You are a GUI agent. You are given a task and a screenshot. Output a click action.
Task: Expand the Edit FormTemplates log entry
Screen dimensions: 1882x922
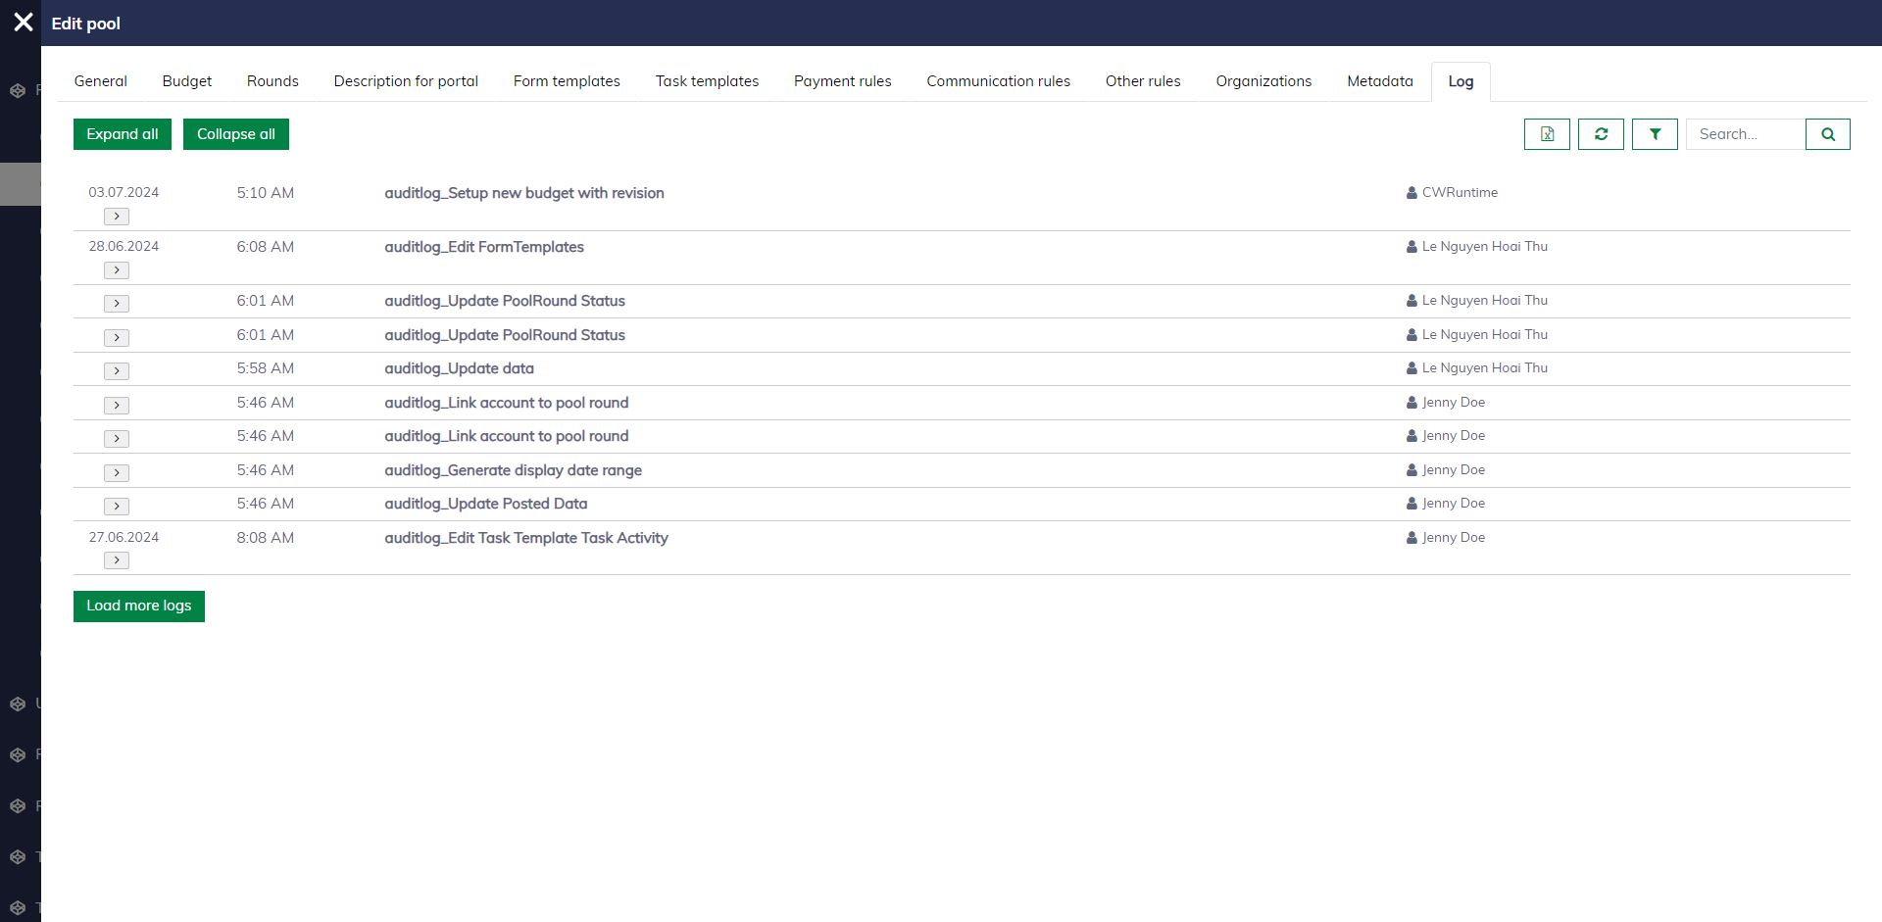pyautogui.click(x=117, y=270)
